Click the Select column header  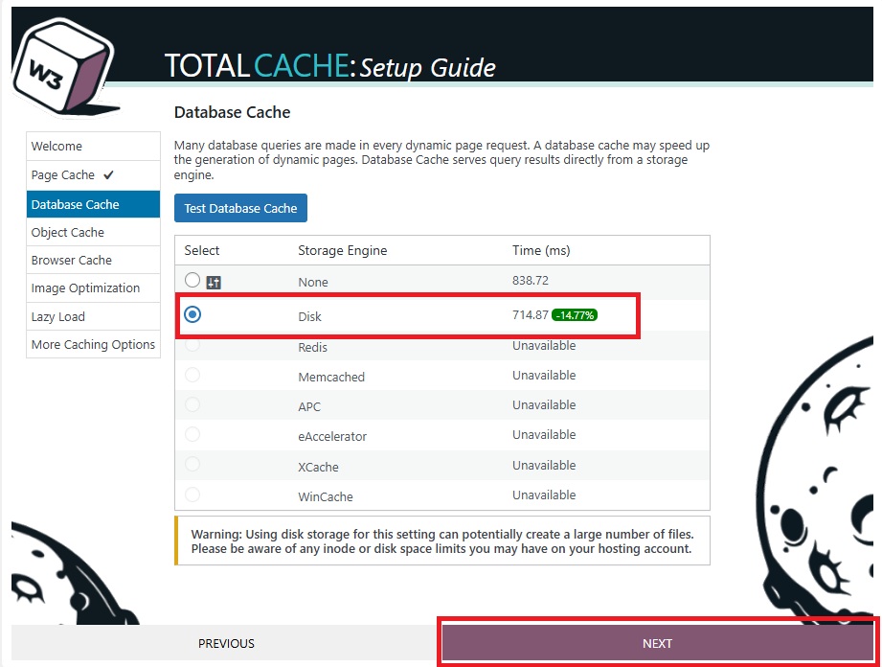(x=202, y=250)
